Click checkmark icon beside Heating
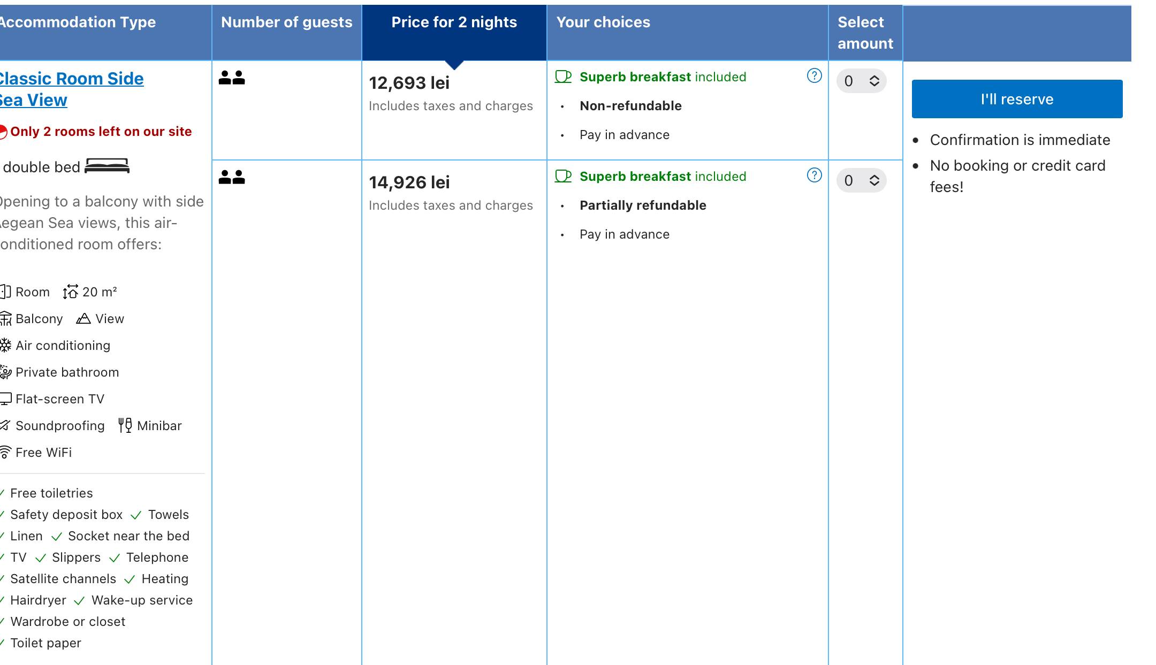Screen dimensions: 1156x665 coord(130,579)
